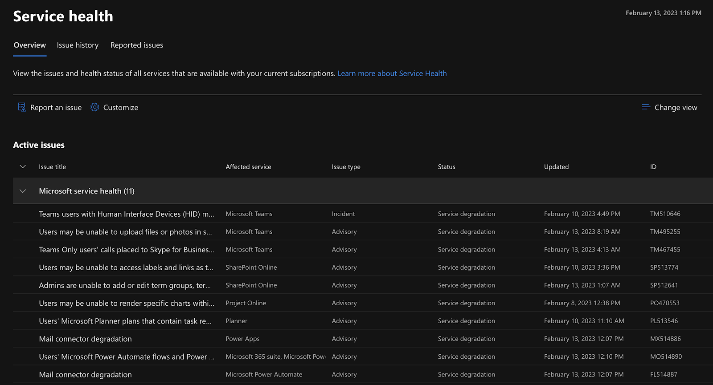Open the Microsoft Planner plans issue

tap(125, 321)
